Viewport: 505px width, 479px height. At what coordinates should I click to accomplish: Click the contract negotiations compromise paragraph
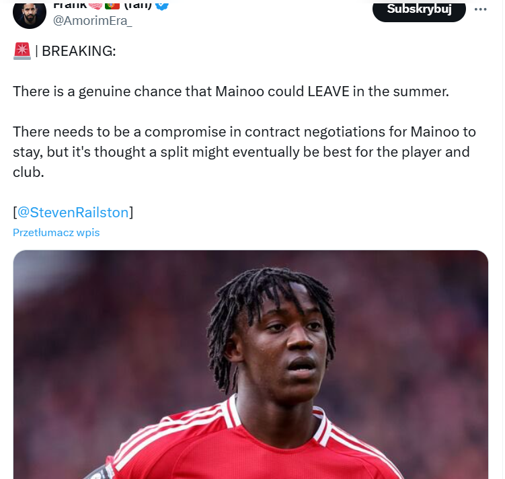[244, 152]
